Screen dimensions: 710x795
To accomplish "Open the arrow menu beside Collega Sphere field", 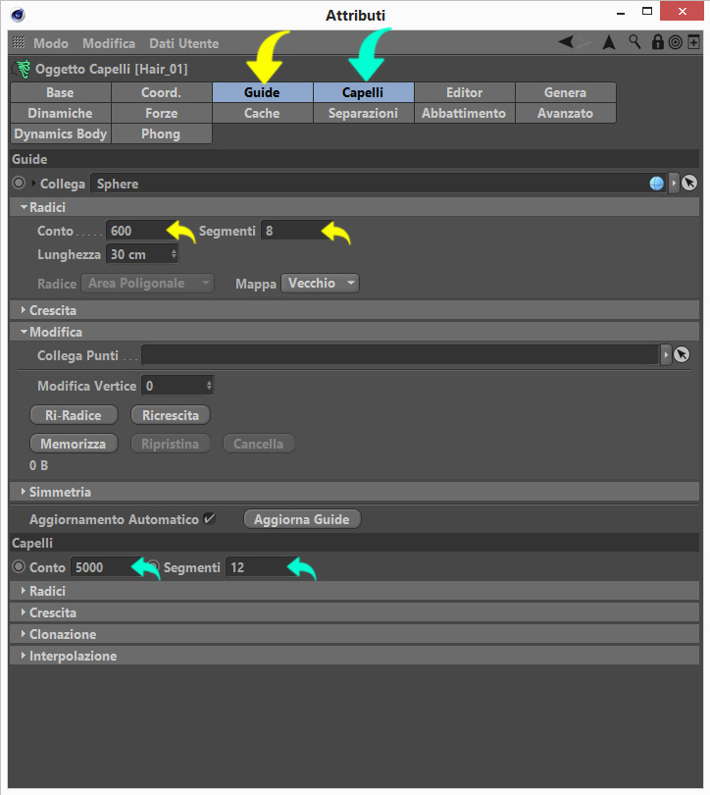I will coord(674,183).
